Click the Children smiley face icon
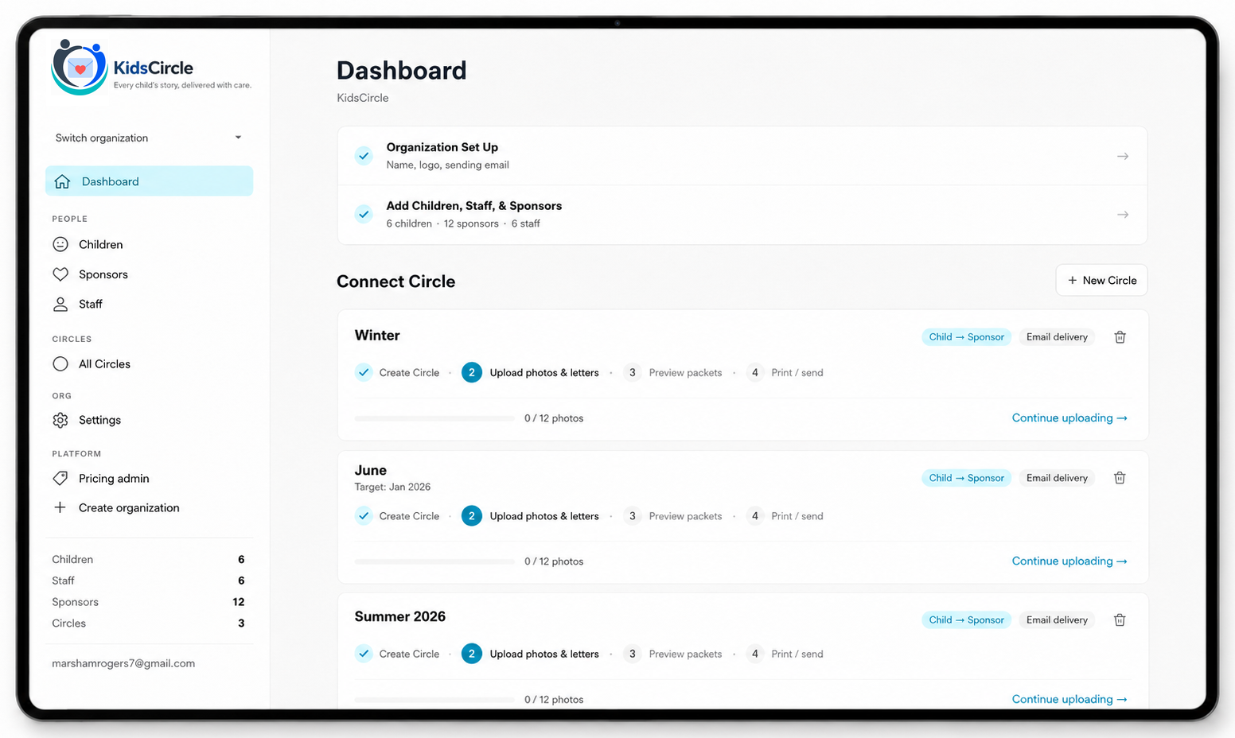Screen dimensions: 1235x738 [x=60, y=244]
